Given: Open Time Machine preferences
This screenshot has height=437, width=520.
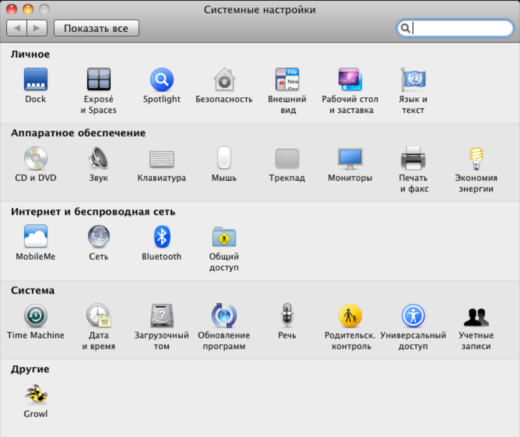Looking at the screenshot, I should coord(35,316).
